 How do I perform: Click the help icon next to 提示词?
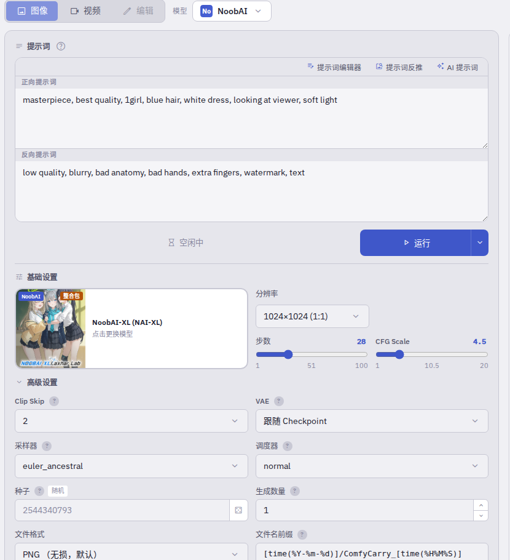pos(61,46)
